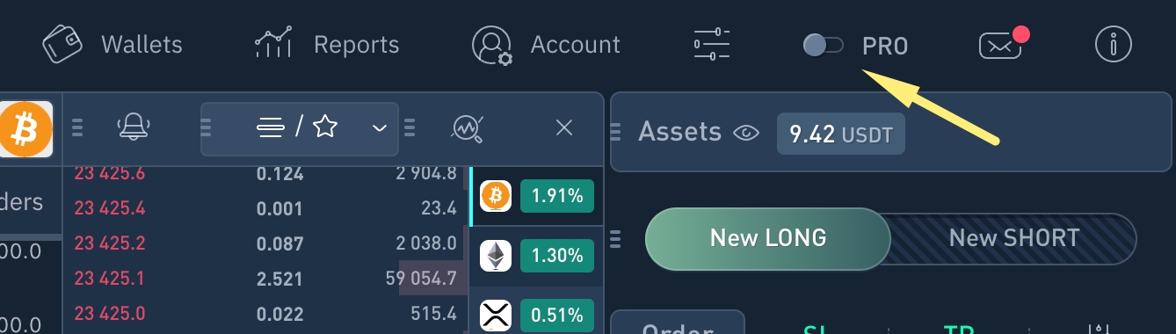
Task: Open the sliders settings icon
Action: 712,44
